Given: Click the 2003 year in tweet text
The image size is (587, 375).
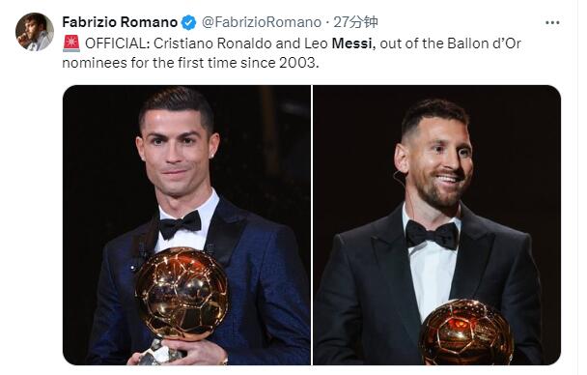Looking at the screenshot, I should click(x=297, y=63).
